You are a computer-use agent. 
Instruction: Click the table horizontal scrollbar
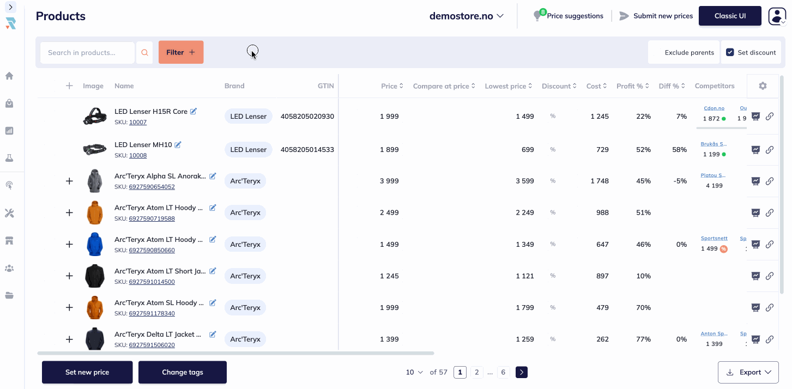coord(235,353)
